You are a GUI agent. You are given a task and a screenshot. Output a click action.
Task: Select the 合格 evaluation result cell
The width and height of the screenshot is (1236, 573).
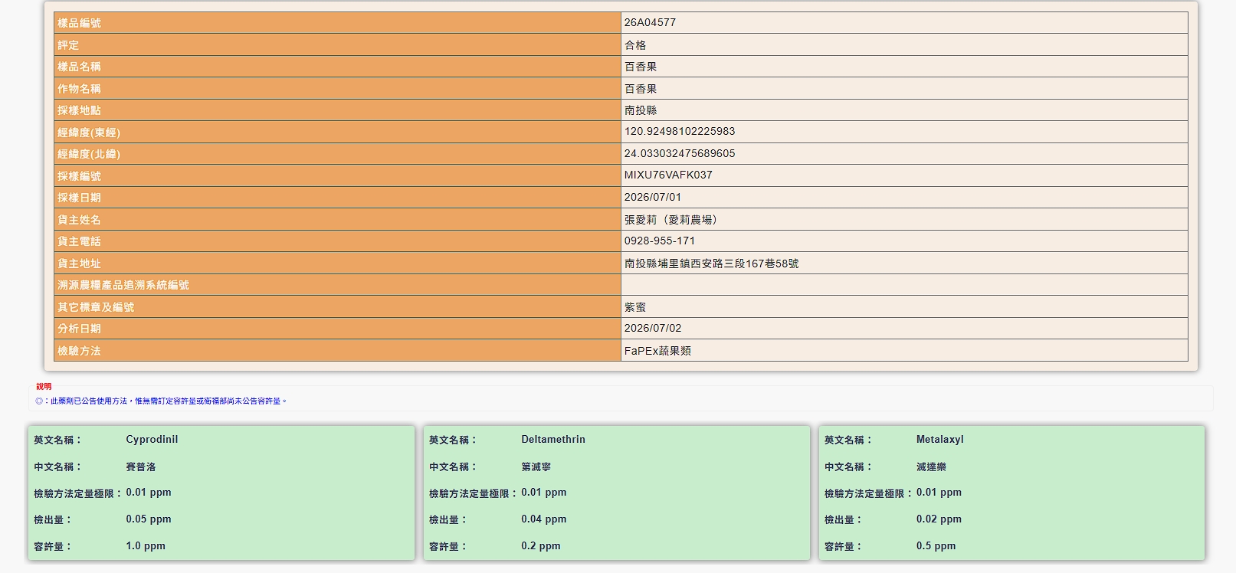pos(904,44)
